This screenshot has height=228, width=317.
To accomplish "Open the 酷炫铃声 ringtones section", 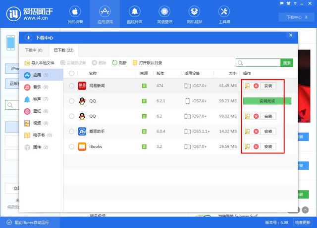I will tap(135, 15).
